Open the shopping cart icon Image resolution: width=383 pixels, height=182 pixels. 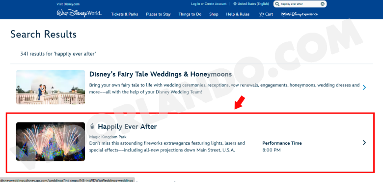pos(261,14)
